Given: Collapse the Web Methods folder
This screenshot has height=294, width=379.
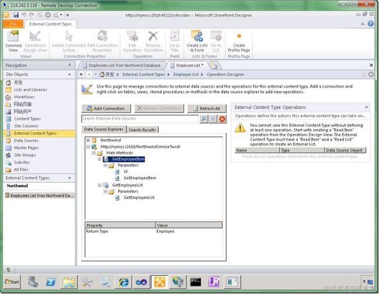Looking at the screenshot, I should coord(94,153).
